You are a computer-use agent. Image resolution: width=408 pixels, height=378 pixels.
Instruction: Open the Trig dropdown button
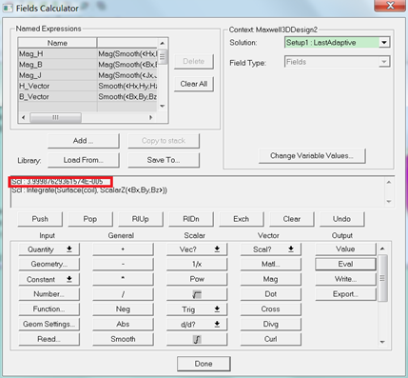197,309
